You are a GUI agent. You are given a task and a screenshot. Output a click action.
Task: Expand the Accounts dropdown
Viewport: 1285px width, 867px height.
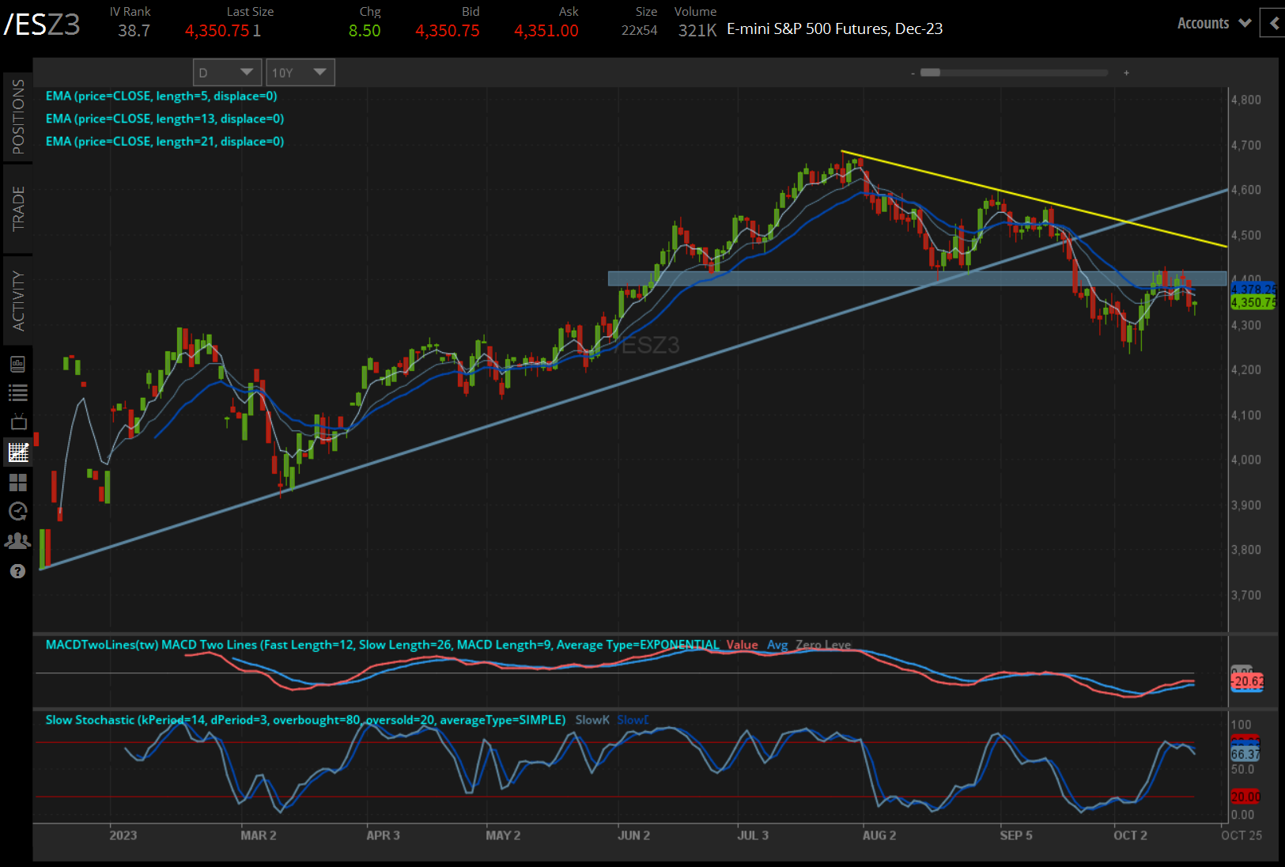1214,23
